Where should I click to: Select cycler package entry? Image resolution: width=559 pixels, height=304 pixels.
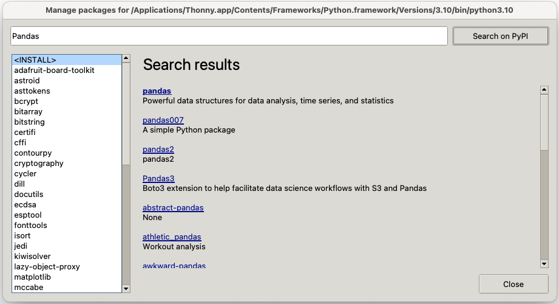tap(67, 174)
